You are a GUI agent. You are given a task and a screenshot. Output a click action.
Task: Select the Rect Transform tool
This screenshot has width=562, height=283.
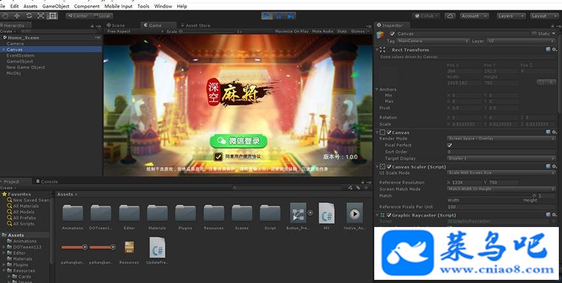click(53, 16)
